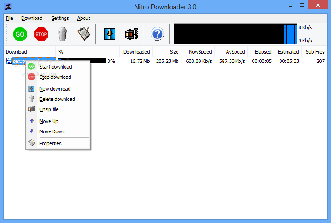The height and width of the screenshot is (223, 331).
Task: Click the 0 Kb/s graph scale label
Action: point(305,41)
